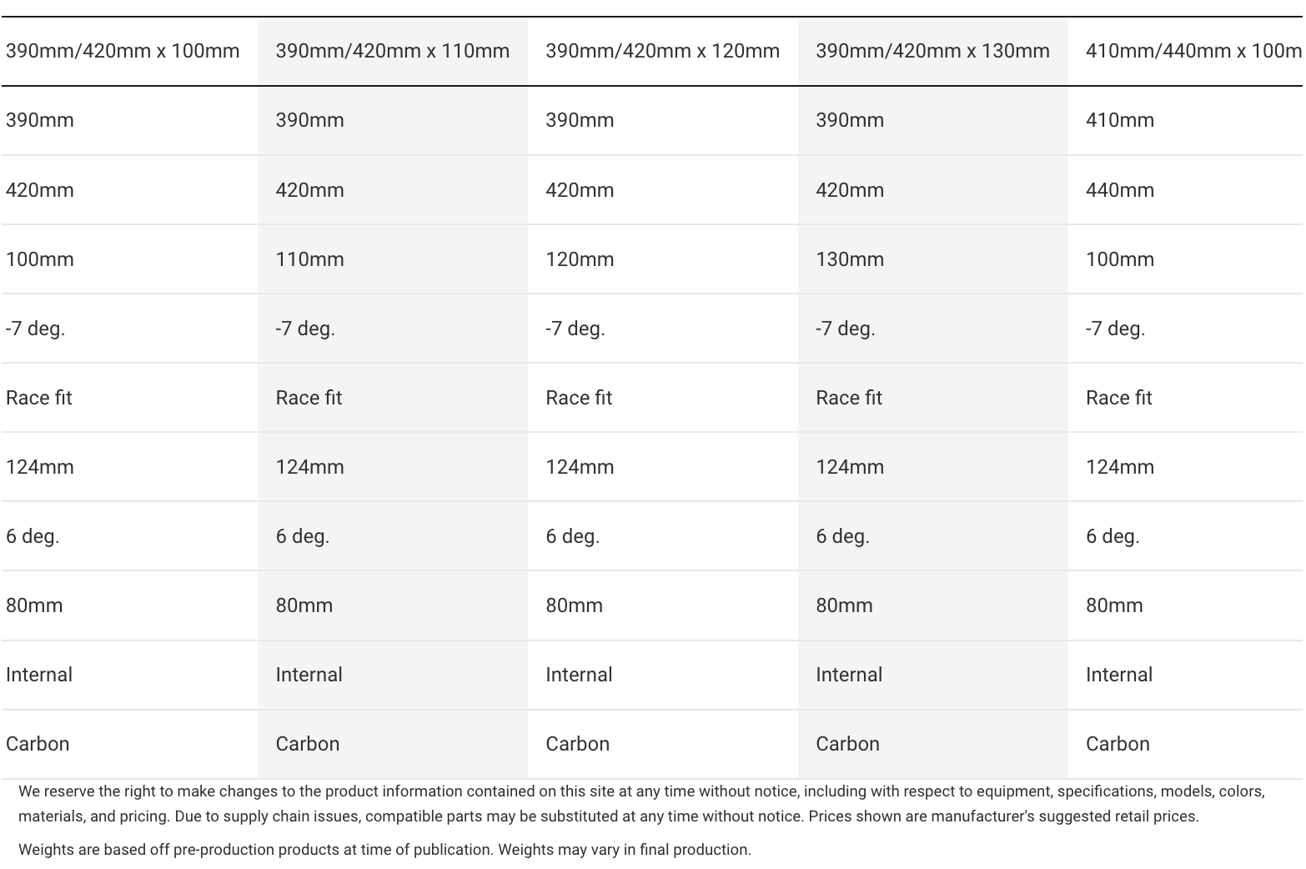Click 80mm cell in the x 130mm column
Viewport: 1306px width, 869px height.
coord(844,605)
